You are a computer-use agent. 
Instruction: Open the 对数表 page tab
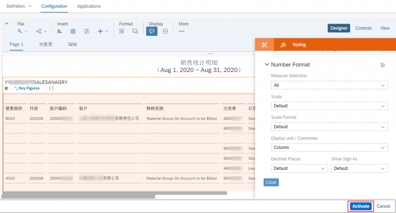click(46, 44)
